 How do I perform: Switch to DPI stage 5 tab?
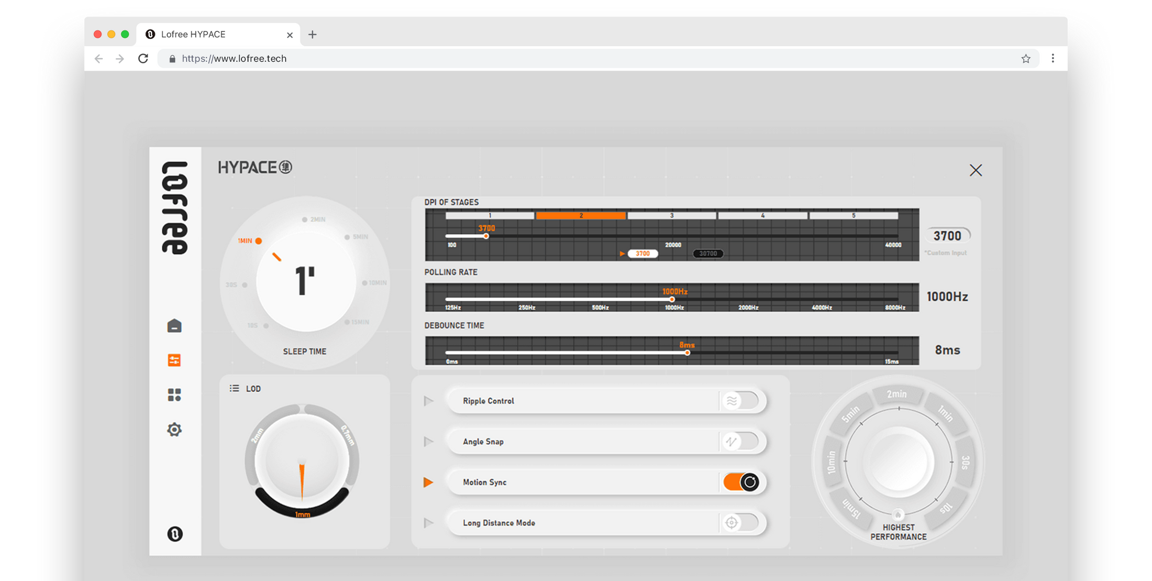coord(854,215)
